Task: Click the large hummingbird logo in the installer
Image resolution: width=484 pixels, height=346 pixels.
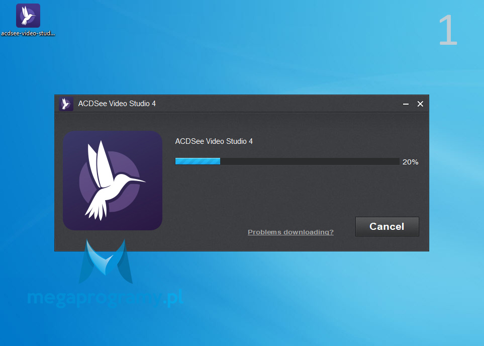Action: point(113,181)
